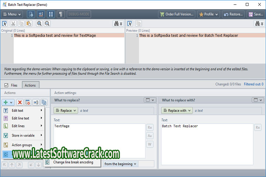Click the zoom in magnifier icon
This screenshot has width=266, height=177.
pyautogui.click(x=39, y=24)
